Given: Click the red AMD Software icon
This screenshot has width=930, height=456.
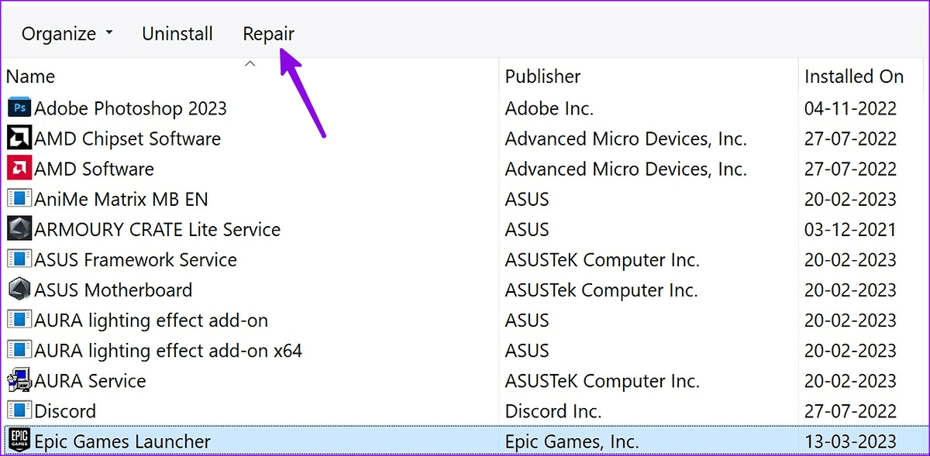Looking at the screenshot, I should click(19, 169).
